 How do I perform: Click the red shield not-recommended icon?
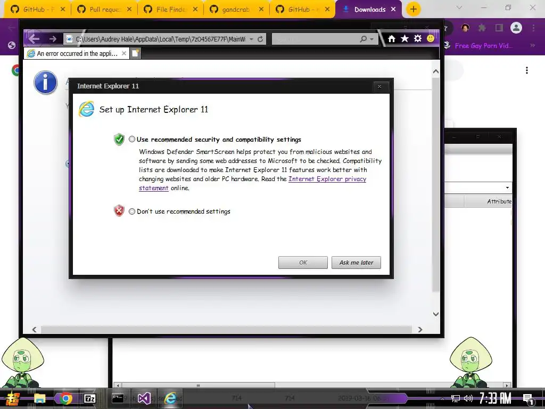coord(119,211)
